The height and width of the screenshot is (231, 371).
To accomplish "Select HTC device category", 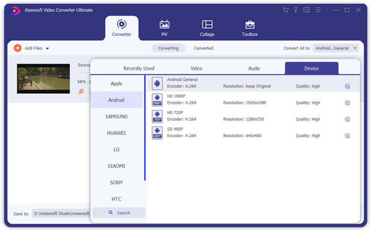I will tap(116, 199).
